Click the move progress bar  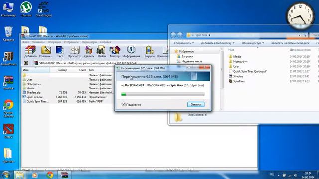(x=163, y=94)
